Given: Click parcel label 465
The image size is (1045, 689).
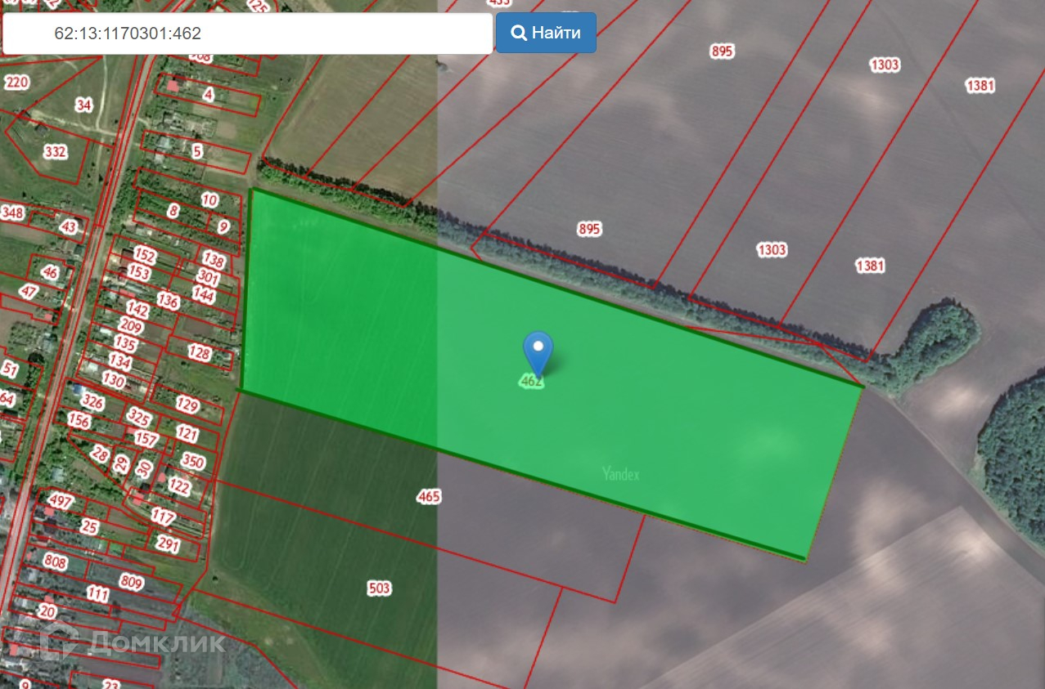Looking at the screenshot, I should 429,496.
